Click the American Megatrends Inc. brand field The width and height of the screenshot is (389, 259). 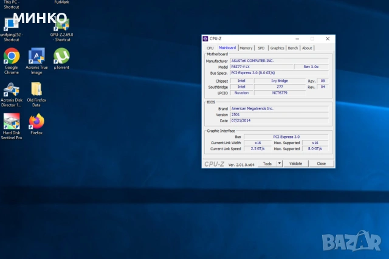[x=280, y=109]
